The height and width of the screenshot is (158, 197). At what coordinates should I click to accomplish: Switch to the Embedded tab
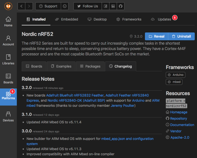[67, 19]
